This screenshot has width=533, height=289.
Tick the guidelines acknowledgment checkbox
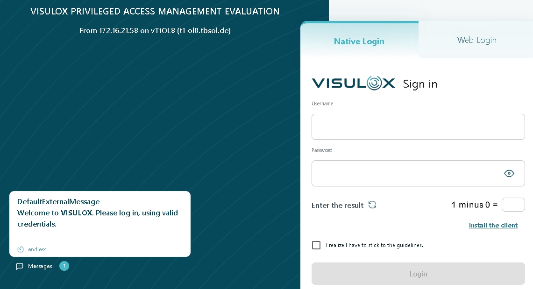[x=316, y=245]
